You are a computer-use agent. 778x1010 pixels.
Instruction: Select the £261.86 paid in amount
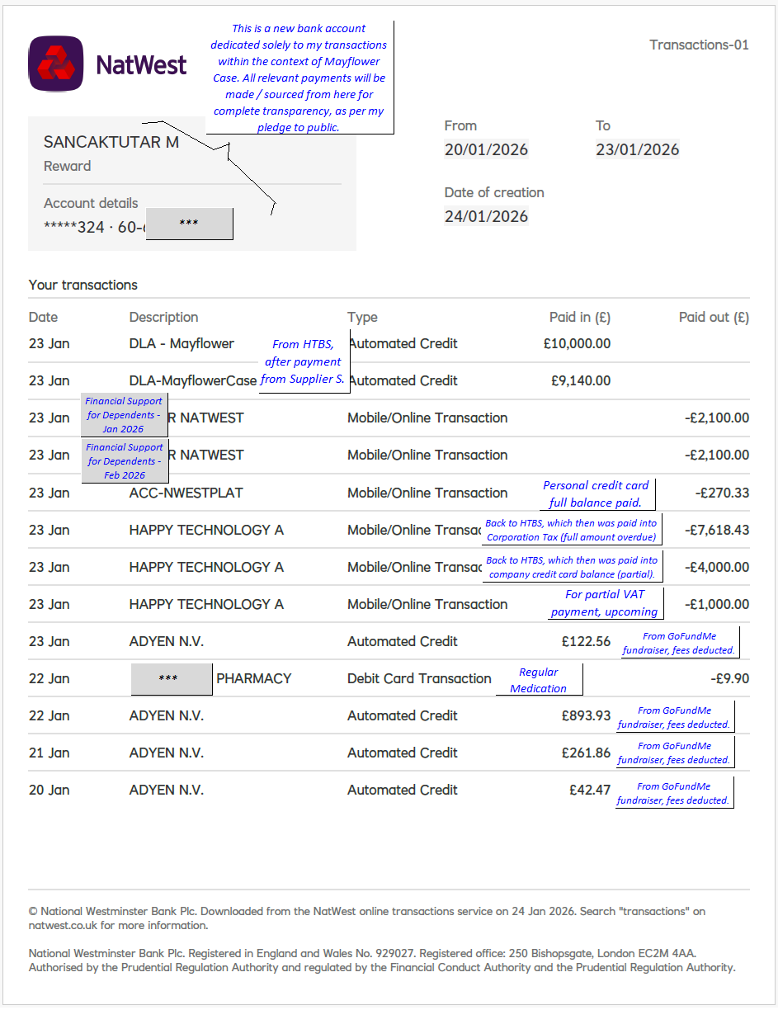pyautogui.click(x=587, y=753)
